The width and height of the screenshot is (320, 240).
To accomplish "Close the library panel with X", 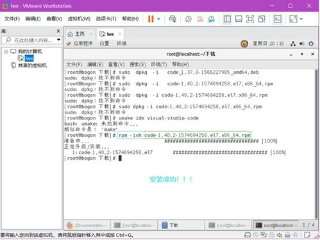I will (58, 31).
